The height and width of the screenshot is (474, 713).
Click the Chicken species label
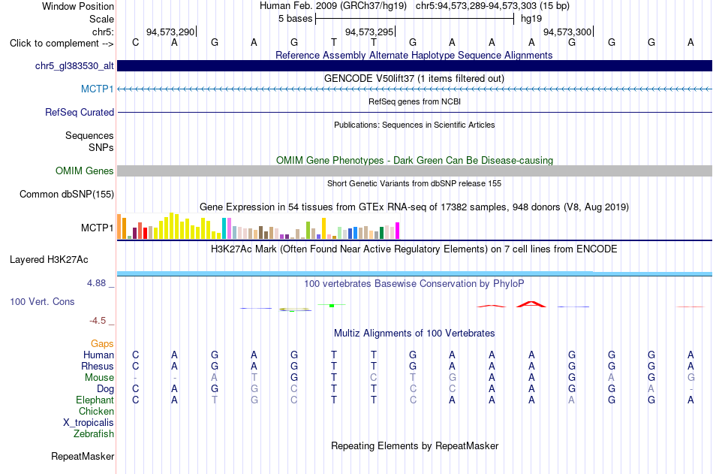point(96,411)
